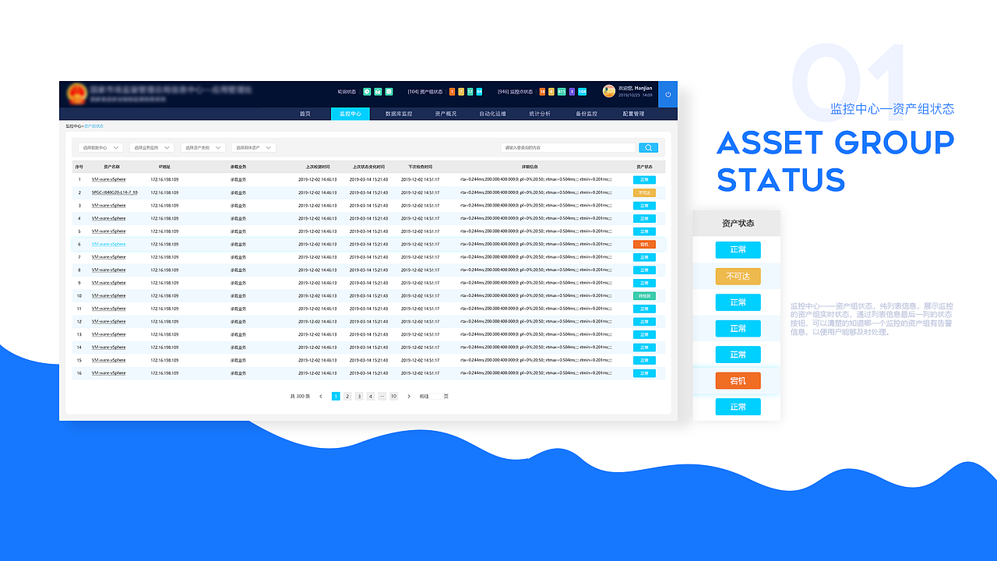Click the page jump input box
This screenshot has width=997, height=561.
pyautogui.click(x=436, y=397)
